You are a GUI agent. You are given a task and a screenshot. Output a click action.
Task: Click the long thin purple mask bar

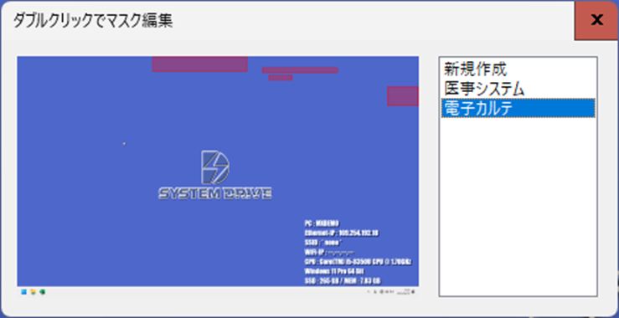tap(300, 70)
